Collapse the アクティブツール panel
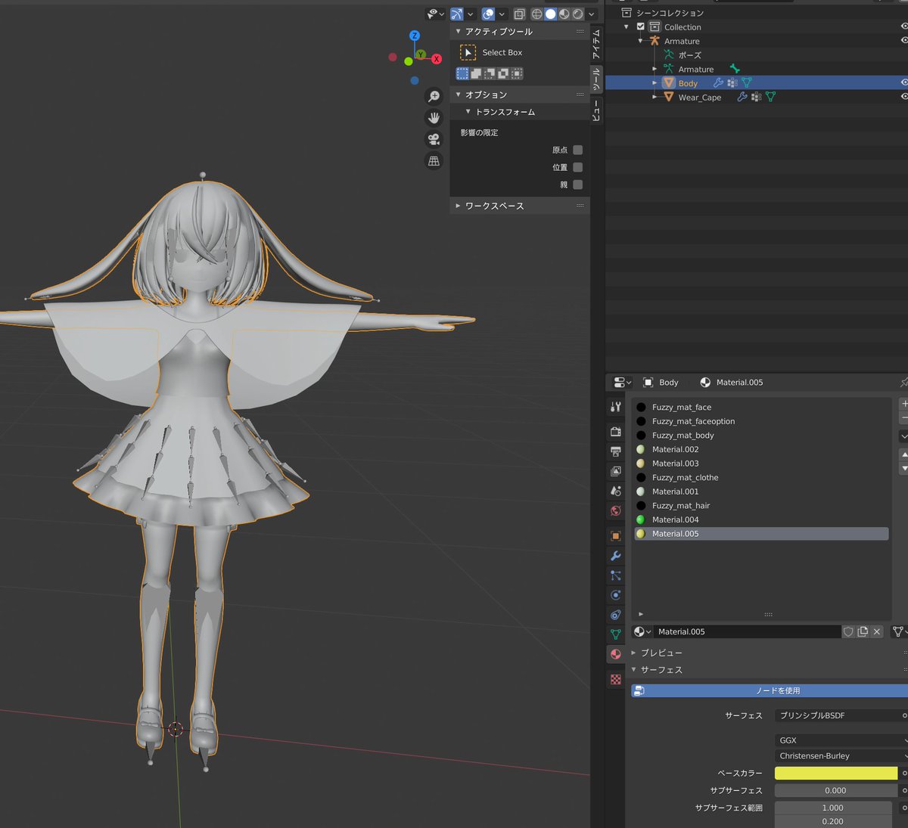Image resolution: width=908 pixels, height=828 pixels. coord(459,31)
